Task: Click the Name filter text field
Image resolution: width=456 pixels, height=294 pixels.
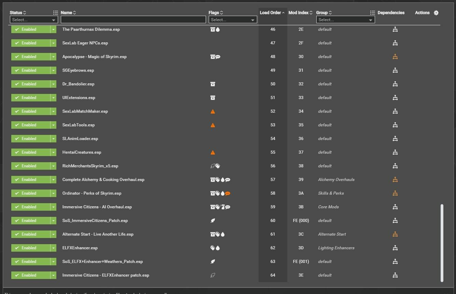Action: click(x=133, y=20)
